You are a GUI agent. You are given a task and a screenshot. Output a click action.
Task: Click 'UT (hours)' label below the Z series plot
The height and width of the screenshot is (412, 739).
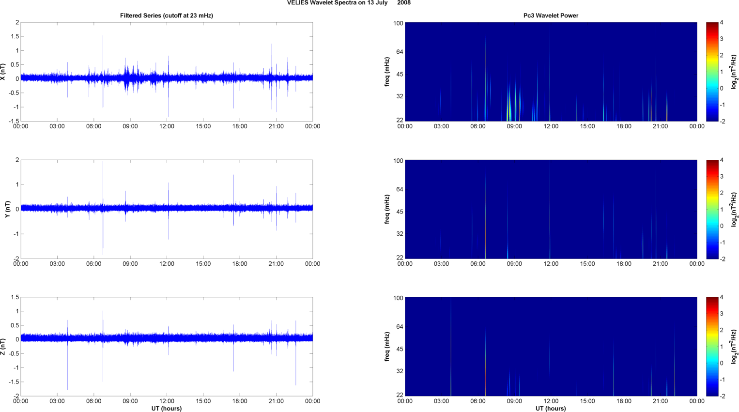tap(167, 408)
